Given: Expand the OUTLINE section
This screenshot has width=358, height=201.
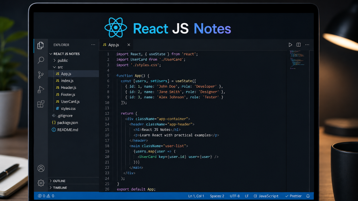Looking at the screenshot, I should [51, 181].
